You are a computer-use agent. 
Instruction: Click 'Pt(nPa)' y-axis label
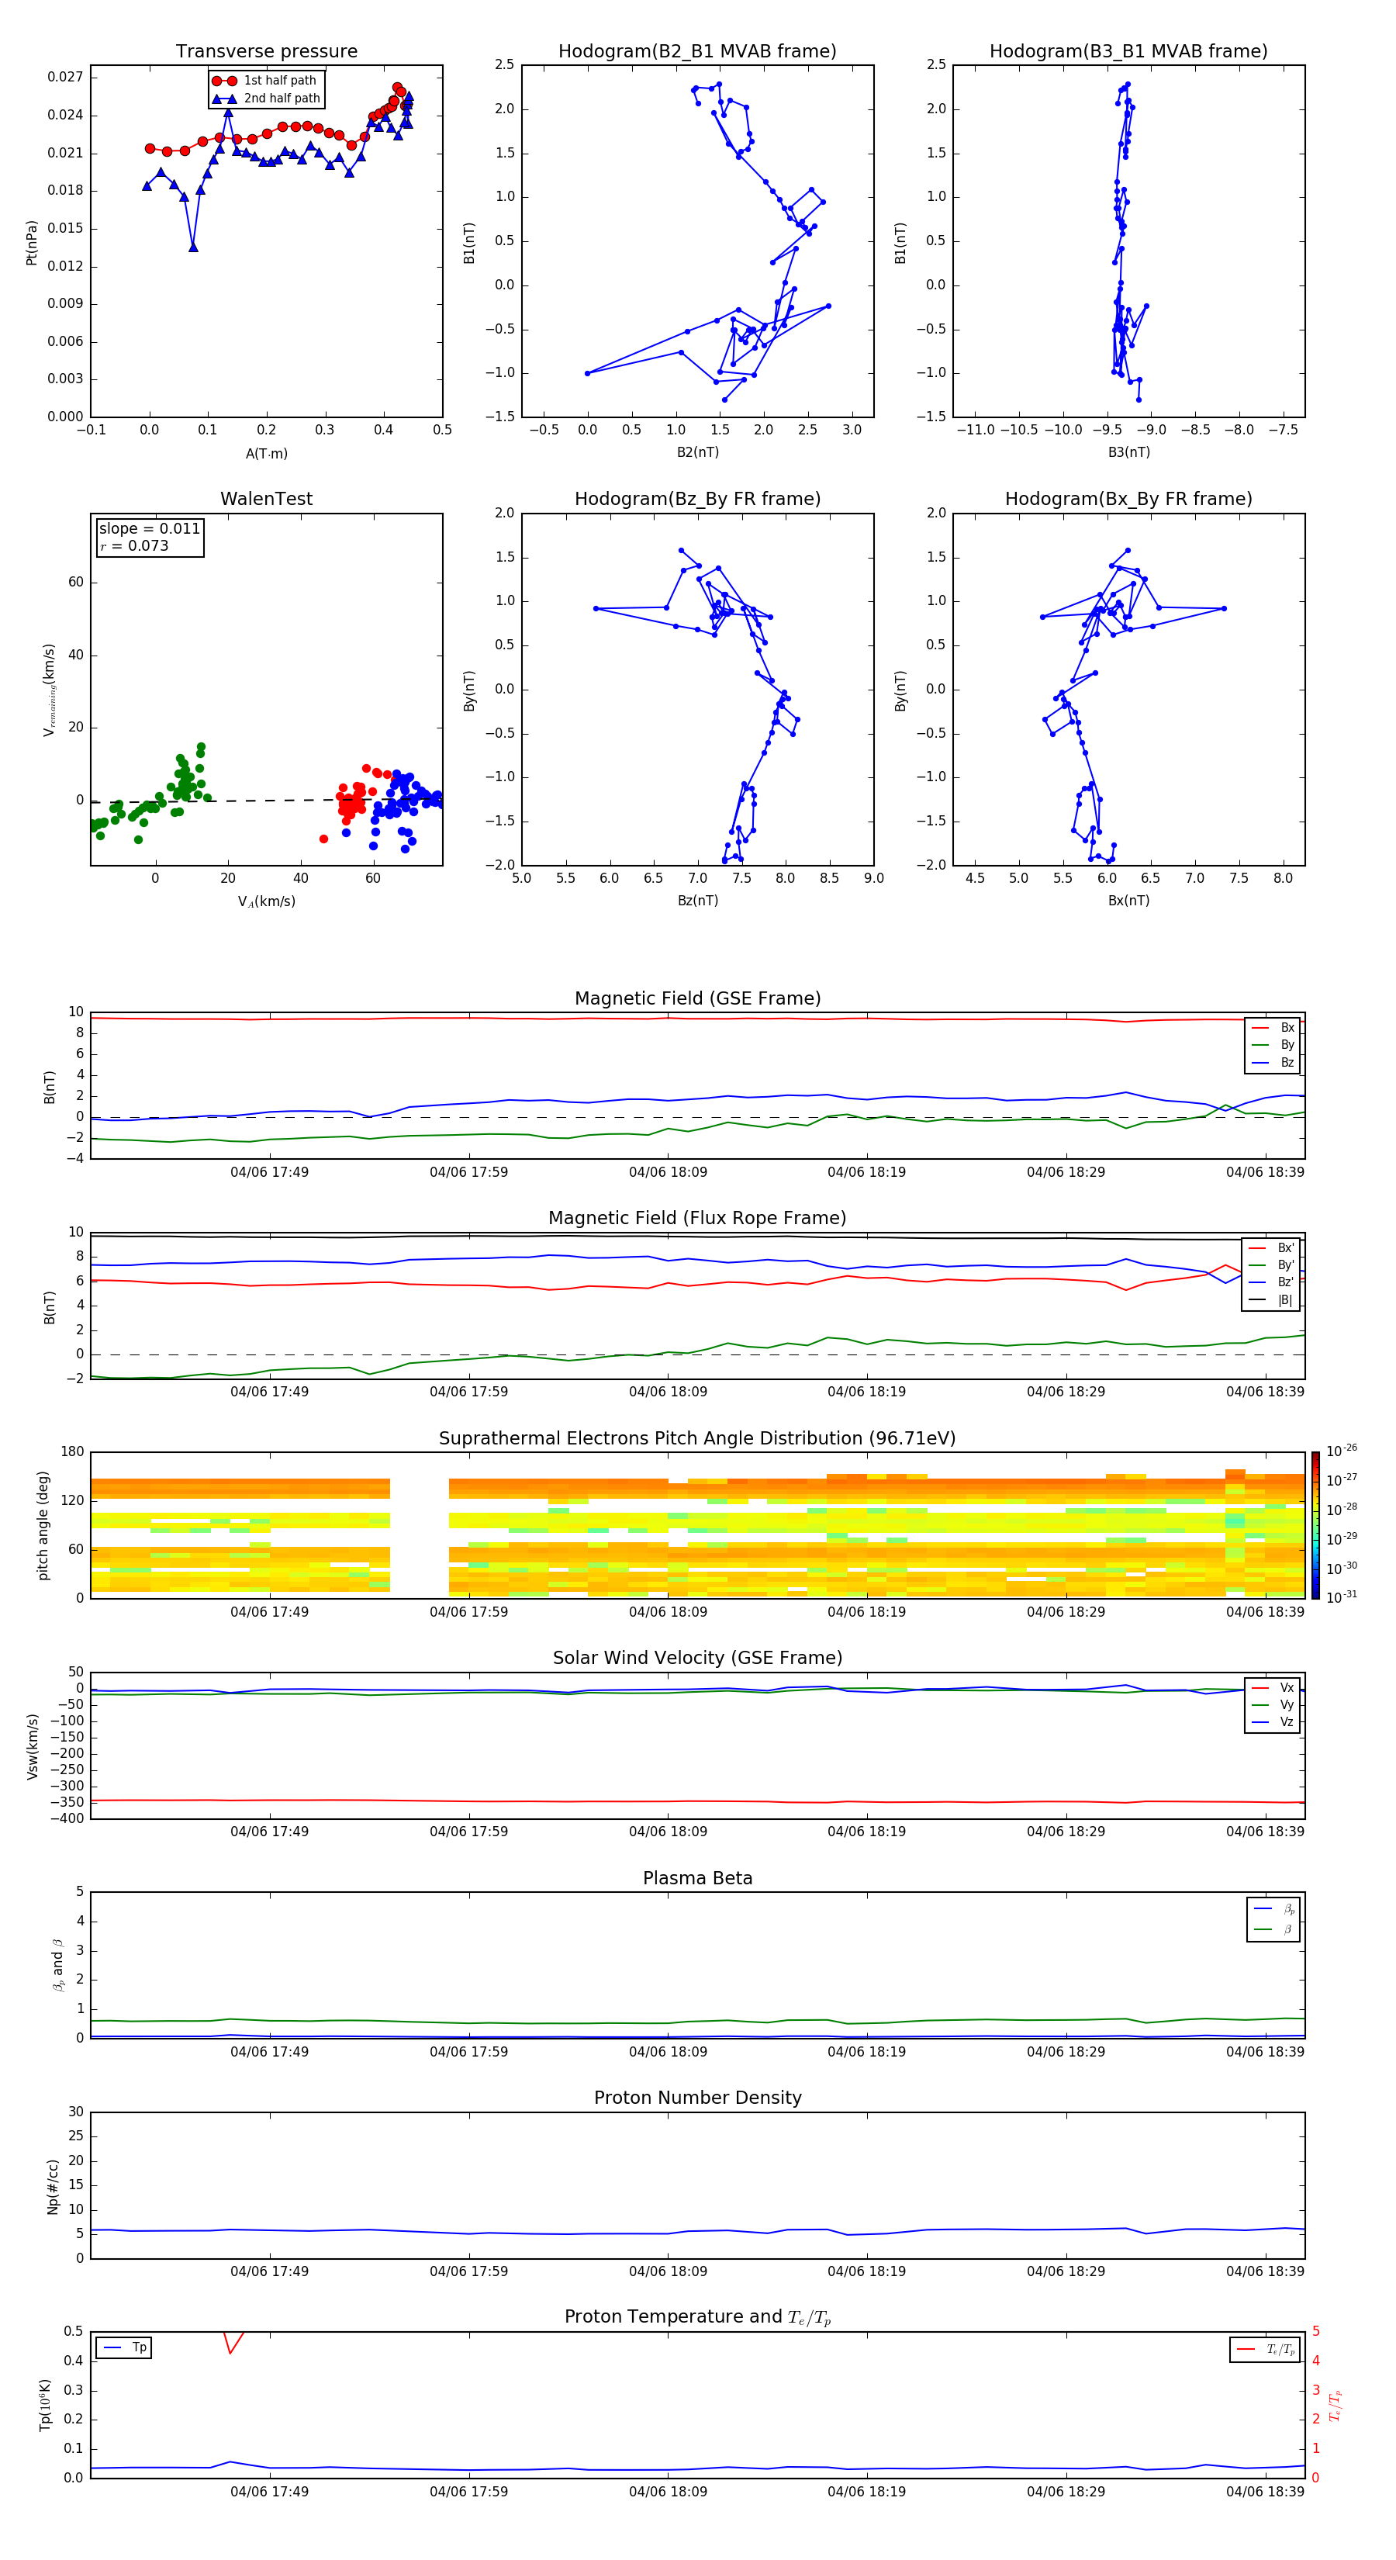click(x=31, y=243)
